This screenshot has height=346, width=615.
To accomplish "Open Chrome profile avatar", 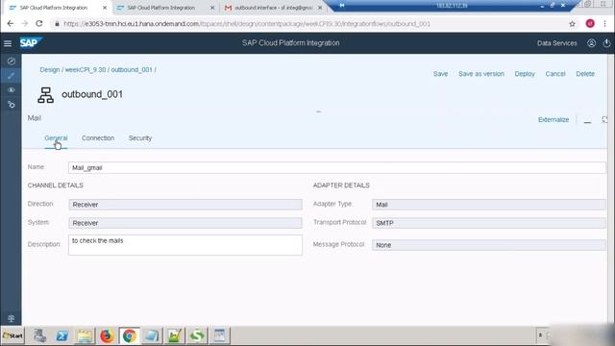I will [590, 23].
